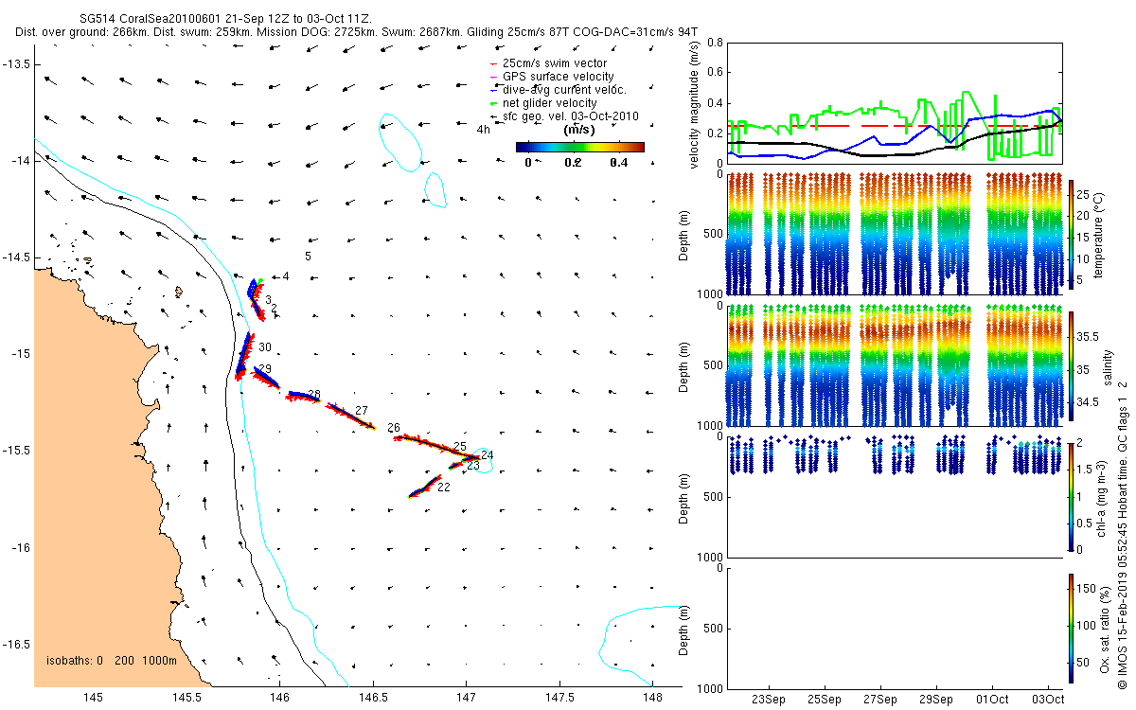Viewport: 1136px width, 710px height.
Task: Click the '03Oct' date label on the time axis
Action: pyautogui.click(x=1049, y=699)
